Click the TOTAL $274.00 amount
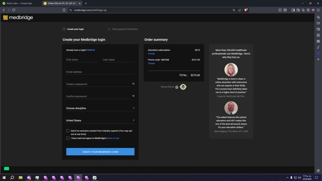The width and height of the screenshot is (322, 181). pos(195,75)
